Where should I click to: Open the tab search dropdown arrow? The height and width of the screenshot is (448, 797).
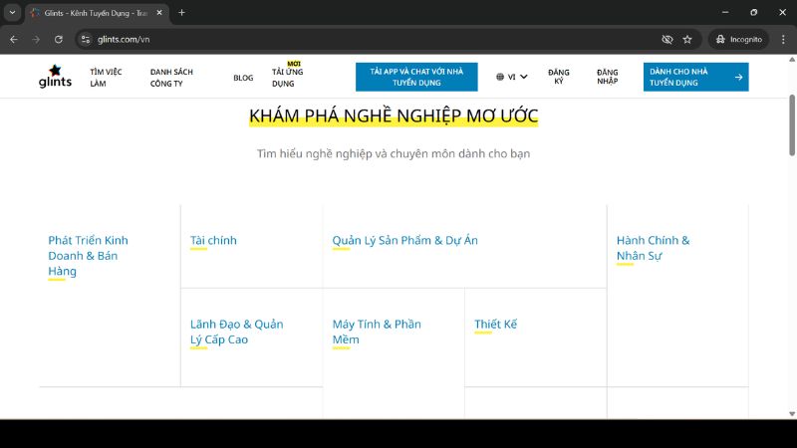12,13
